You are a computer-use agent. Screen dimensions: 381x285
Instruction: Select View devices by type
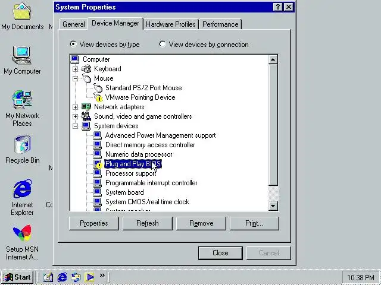tap(105, 45)
